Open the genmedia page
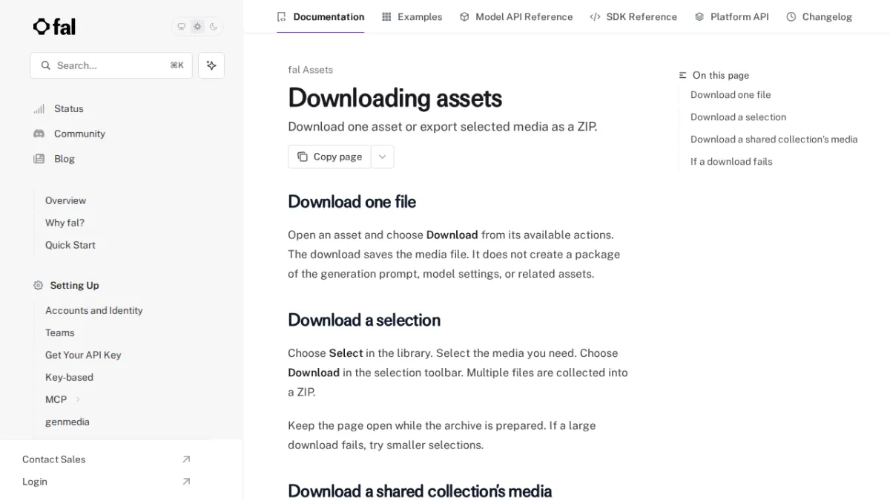 click(x=67, y=422)
